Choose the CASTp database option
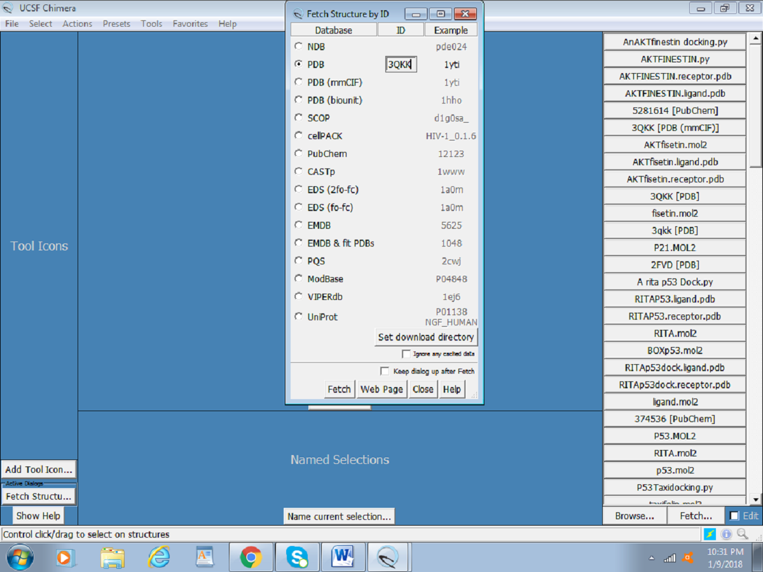Viewport: 763px width, 572px height. 298,172
